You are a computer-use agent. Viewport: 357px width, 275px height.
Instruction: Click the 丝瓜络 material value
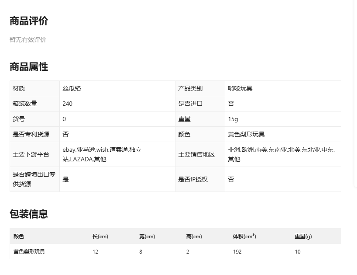(x=72, y=88)
